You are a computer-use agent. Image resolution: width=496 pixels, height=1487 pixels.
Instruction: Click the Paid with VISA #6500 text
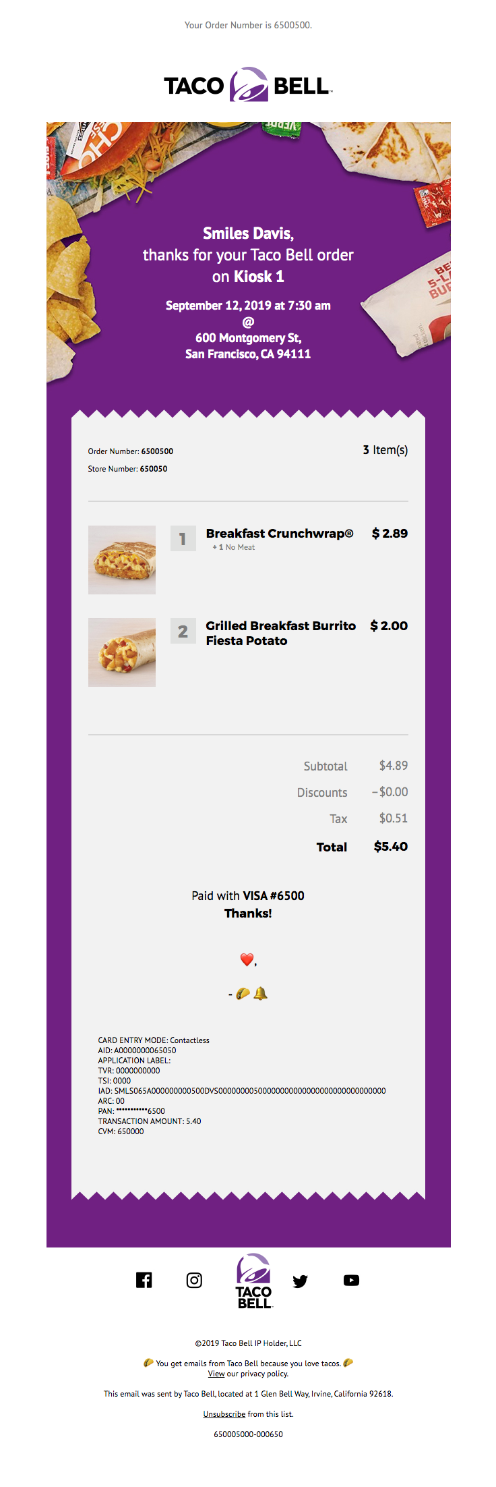click(x=248, y=895)
